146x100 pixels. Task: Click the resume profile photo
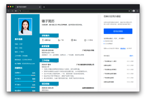[x=25, y=27]
